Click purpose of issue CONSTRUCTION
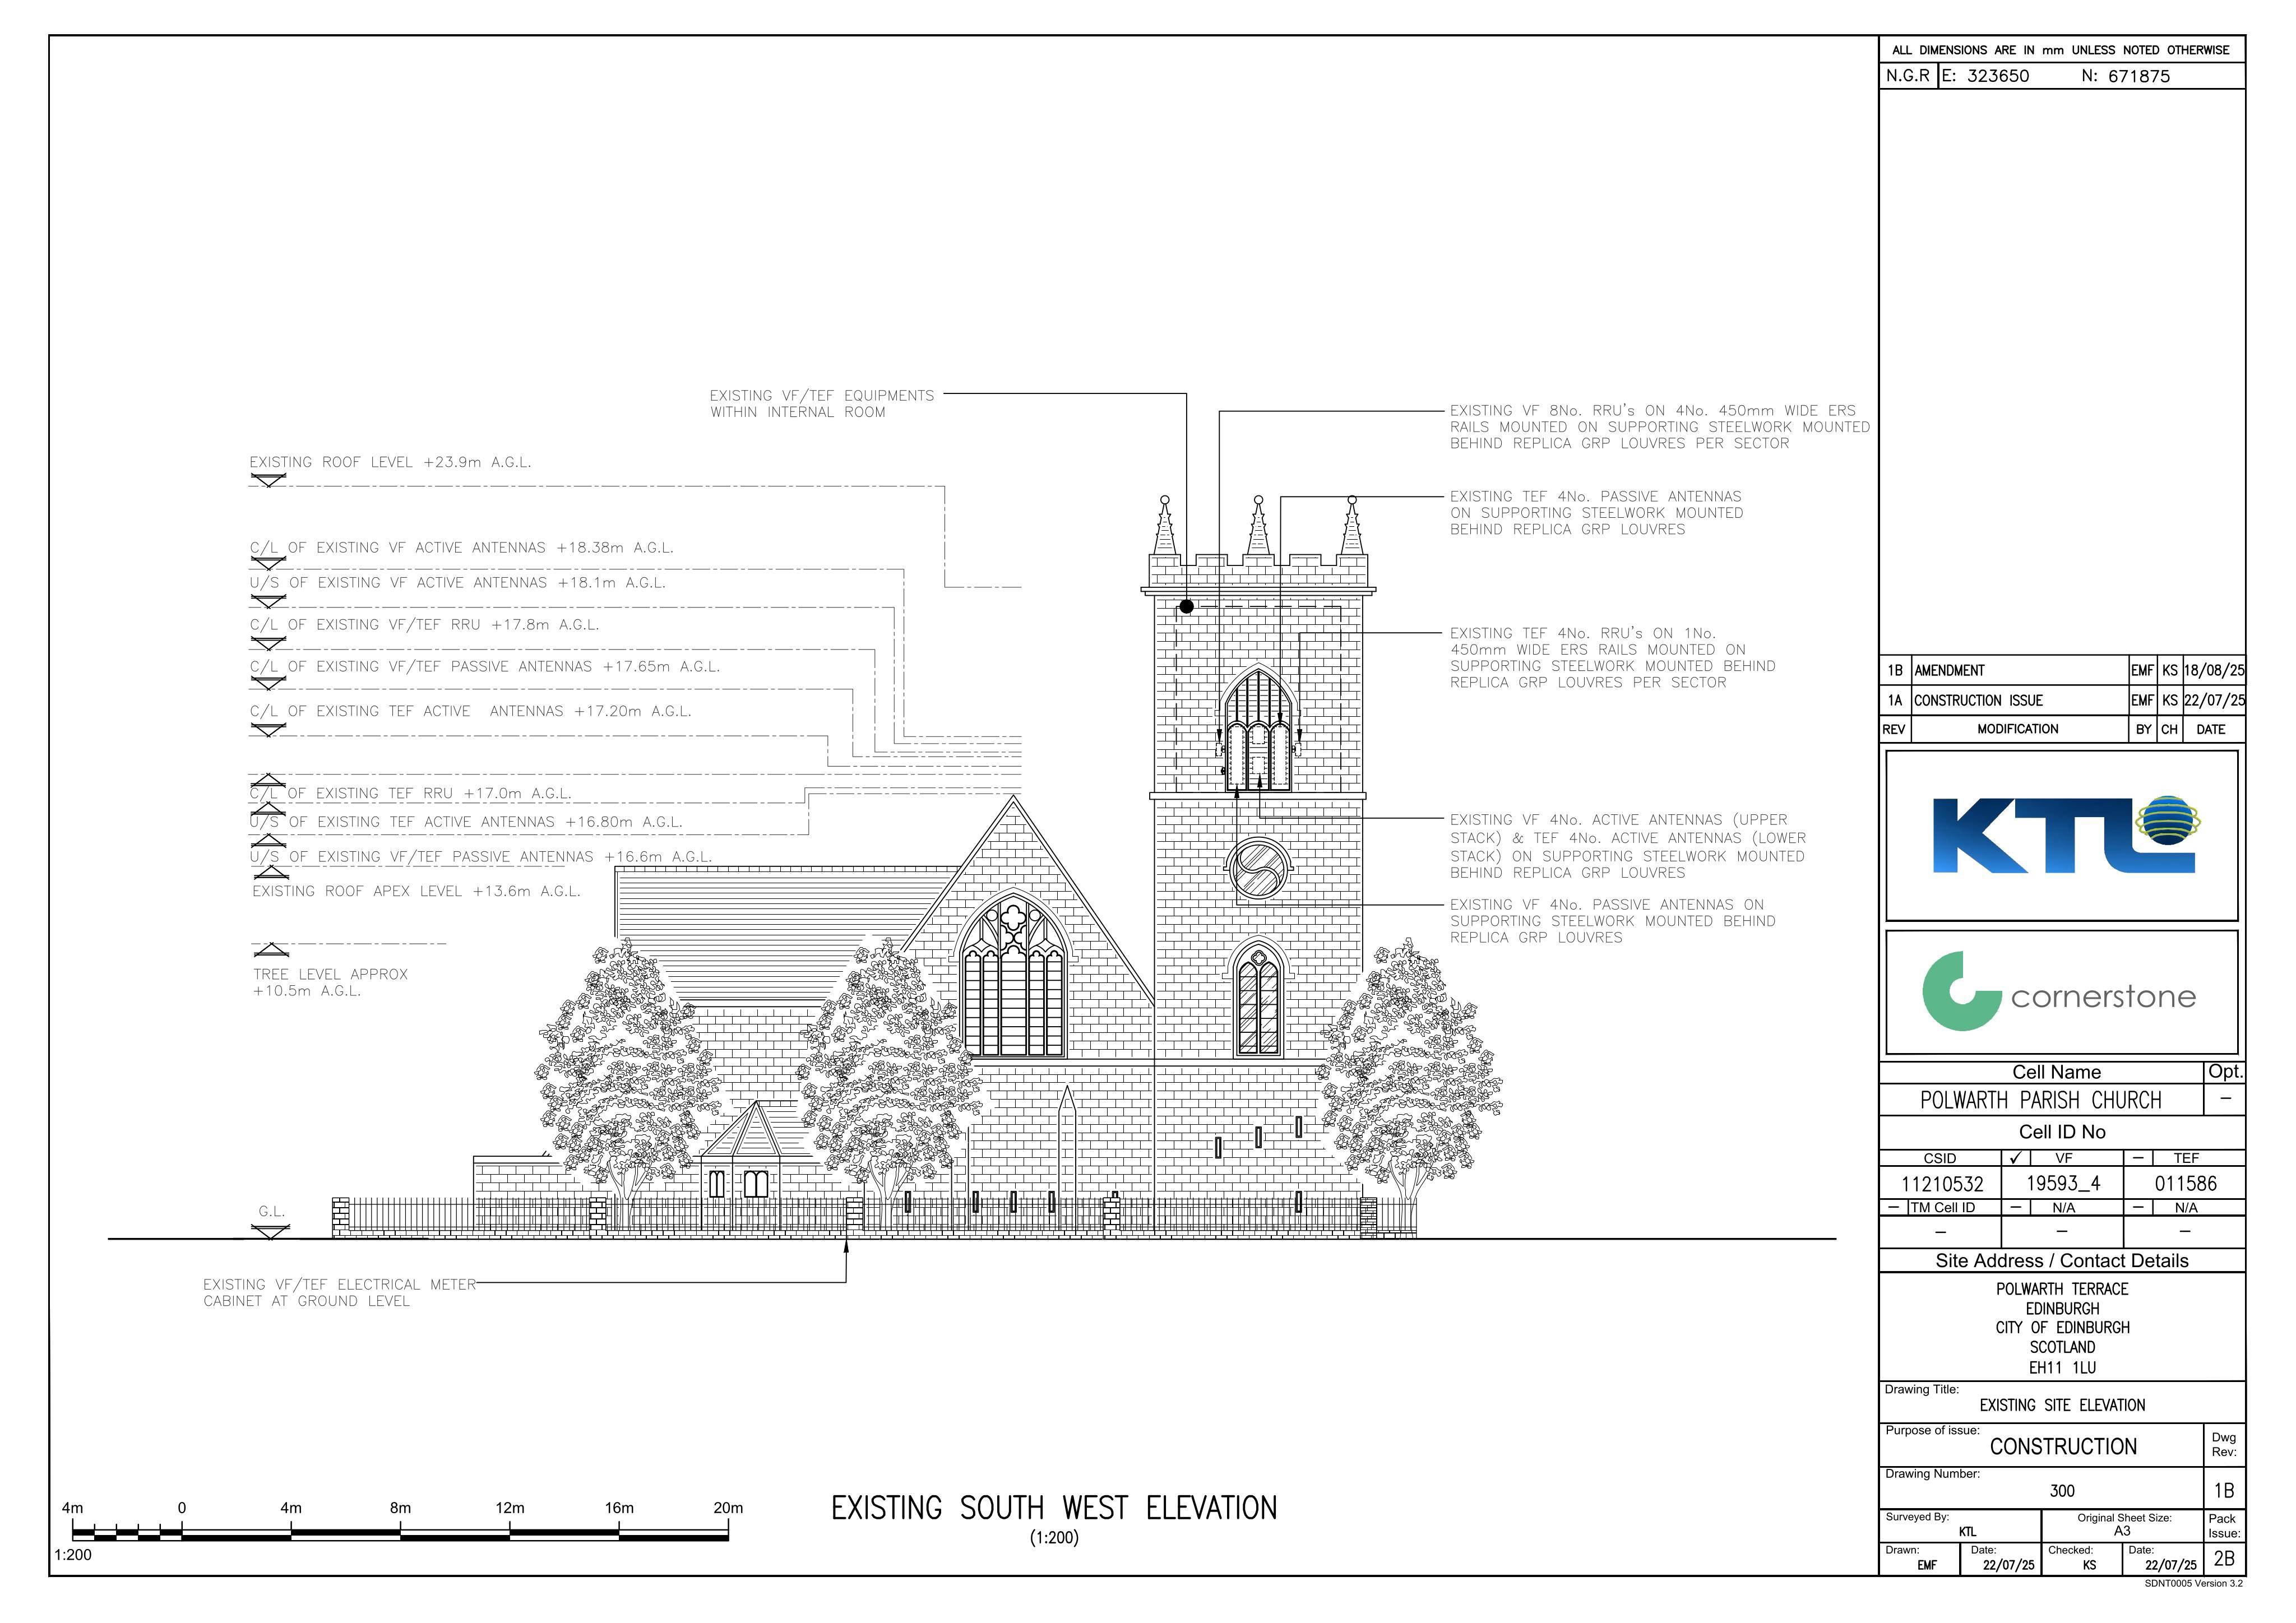Image resolution: width=2296 pixels, height=1623 pixels. point(2063,1447)
